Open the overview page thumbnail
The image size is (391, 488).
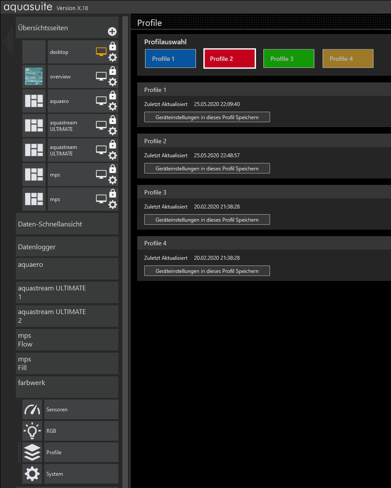click(34, 76)
